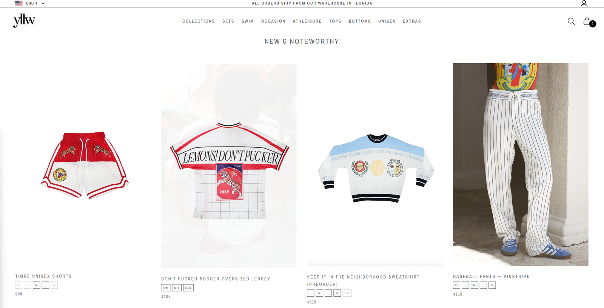
Task: Click the US flag icon
Action: 19,3
